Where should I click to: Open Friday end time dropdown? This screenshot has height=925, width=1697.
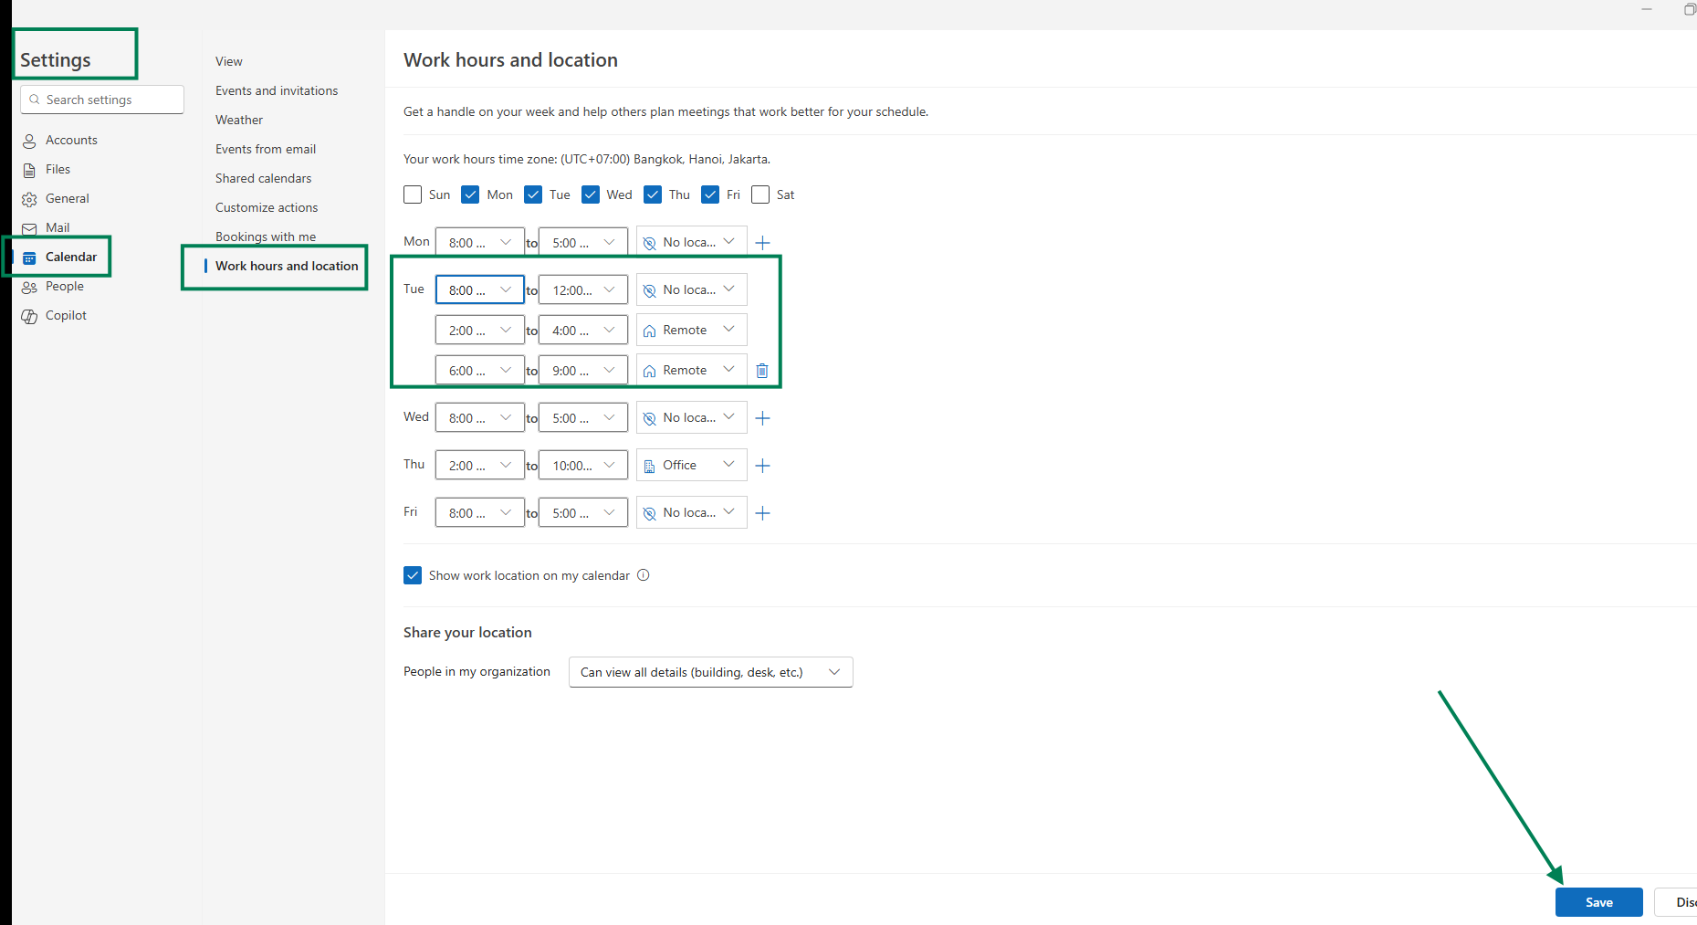[x=583, y=513]
